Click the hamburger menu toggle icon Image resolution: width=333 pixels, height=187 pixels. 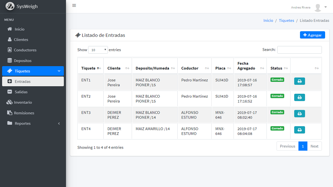74,5
